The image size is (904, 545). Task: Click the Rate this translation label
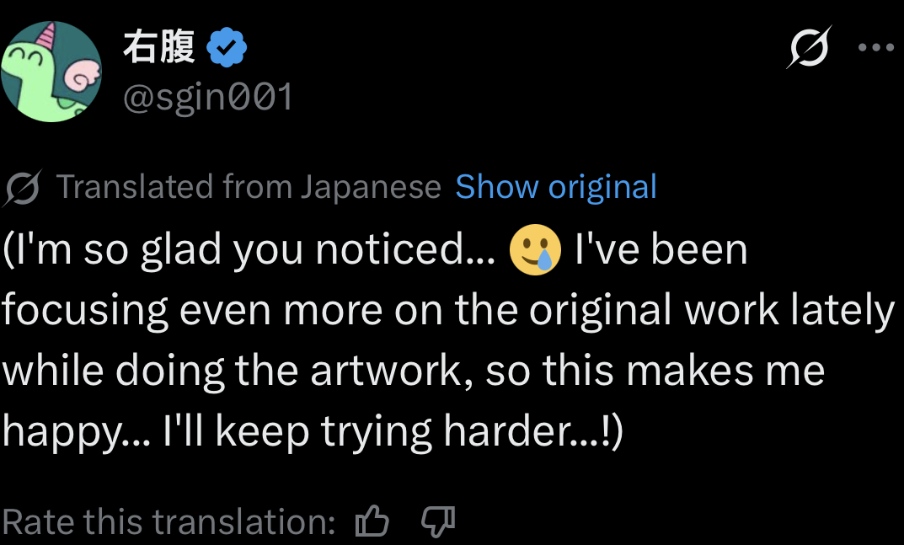[x=168, y=522]
